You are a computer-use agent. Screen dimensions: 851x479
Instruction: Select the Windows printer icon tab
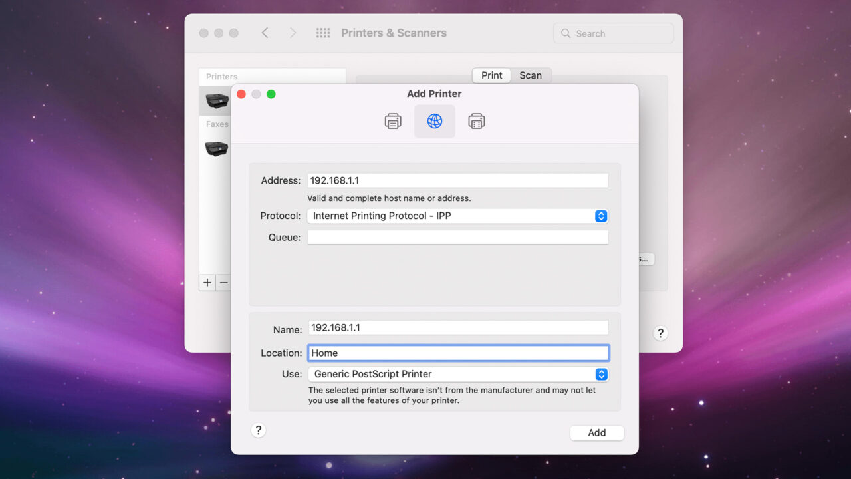(476, 121)
